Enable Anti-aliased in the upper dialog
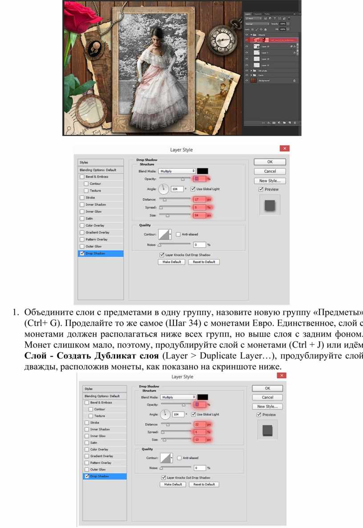Screen dimensions: 363x528 (178, 234)
